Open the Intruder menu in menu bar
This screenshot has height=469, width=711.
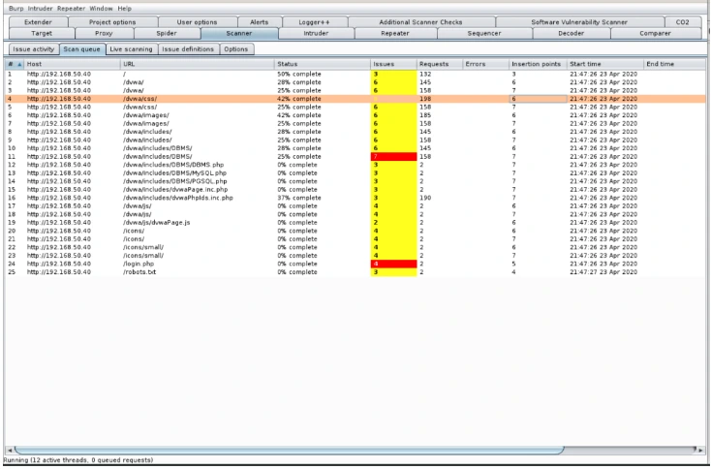point(40,8)
